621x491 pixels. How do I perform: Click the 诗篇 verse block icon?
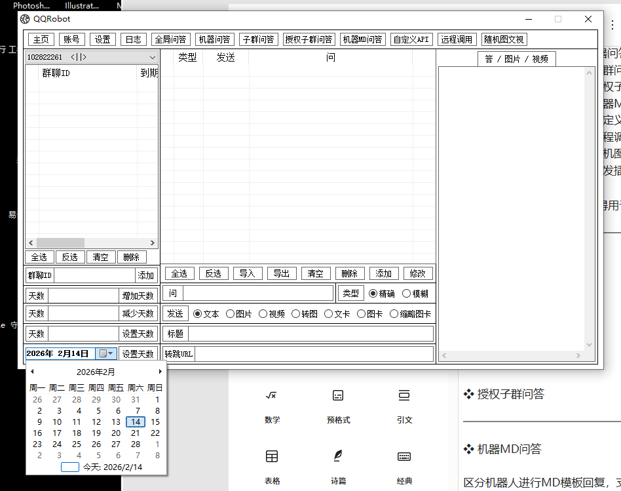click(338, 456)
